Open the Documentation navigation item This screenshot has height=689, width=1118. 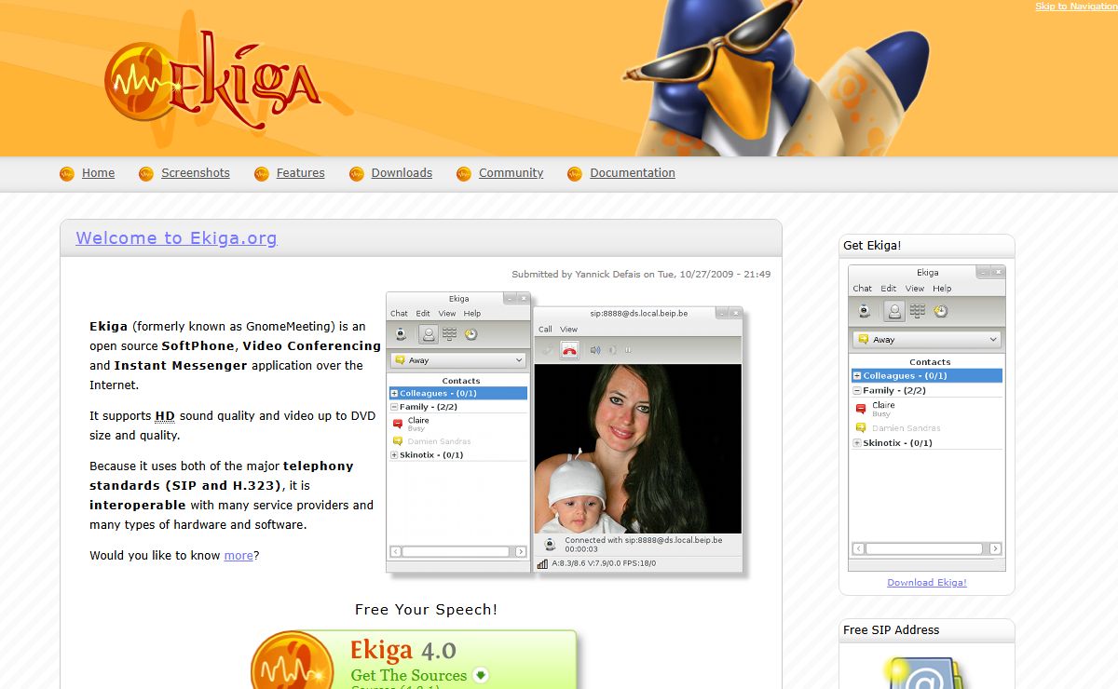point(633,173)
